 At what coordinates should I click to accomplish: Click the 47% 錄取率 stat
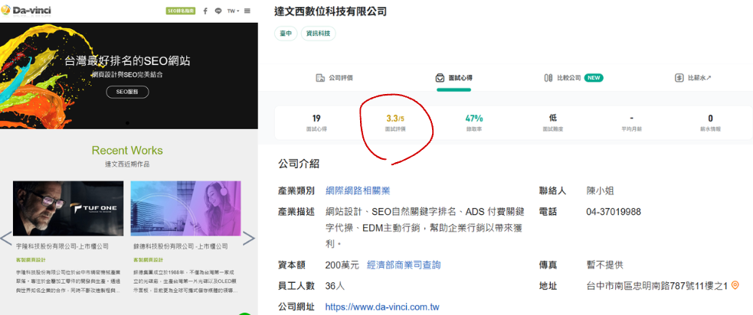[474, 123]
